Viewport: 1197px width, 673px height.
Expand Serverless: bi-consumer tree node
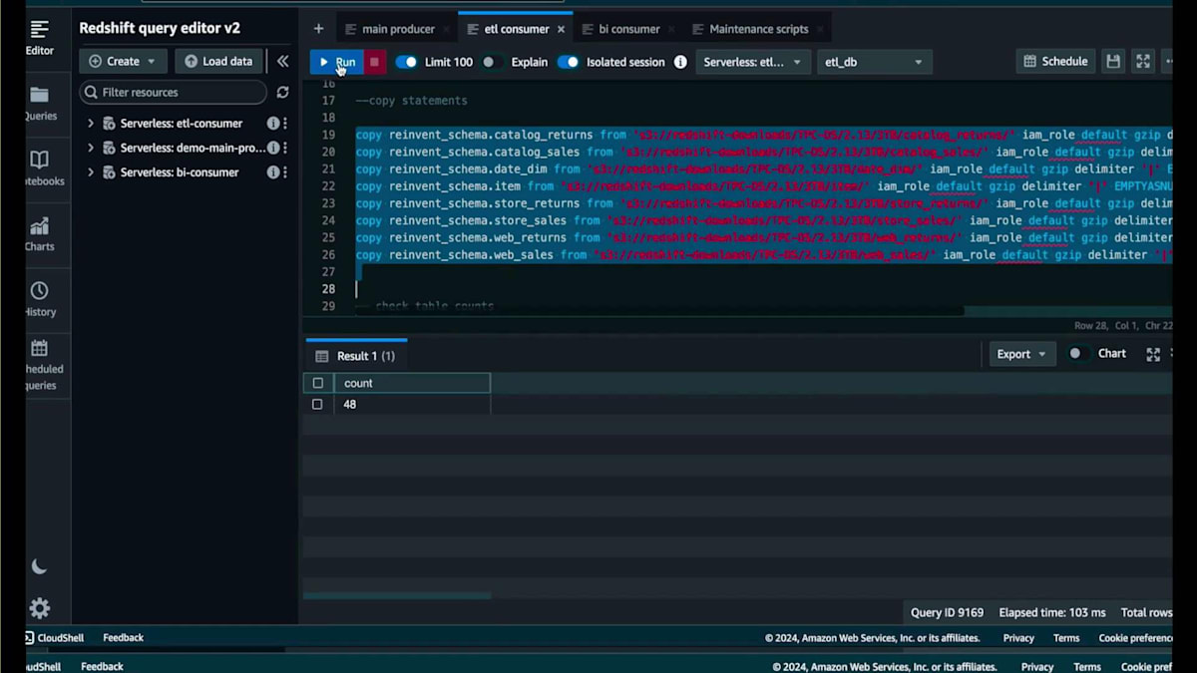(x=90, y=172)
